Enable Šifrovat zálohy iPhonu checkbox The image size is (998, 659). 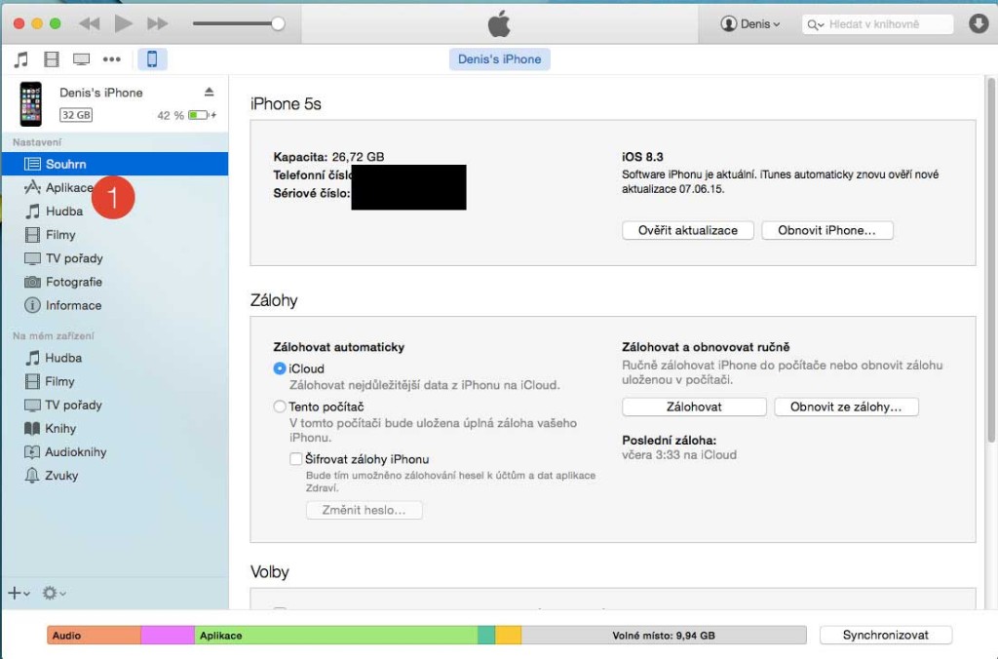[x=295, y=459]
